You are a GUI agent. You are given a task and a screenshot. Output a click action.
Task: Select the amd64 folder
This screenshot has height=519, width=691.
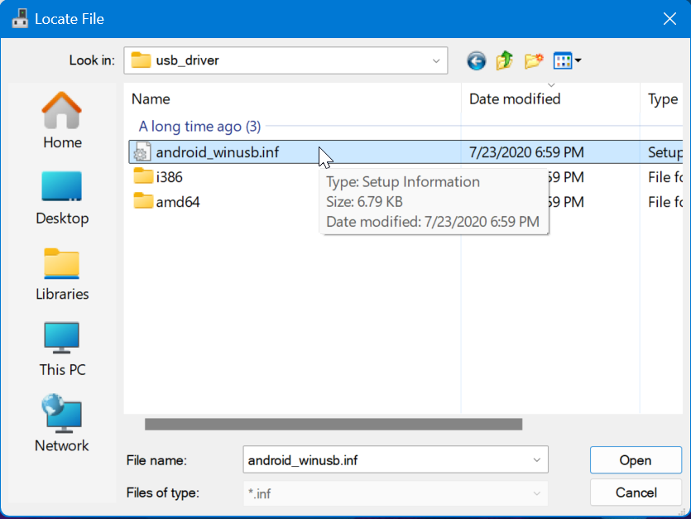click(177, 201)
